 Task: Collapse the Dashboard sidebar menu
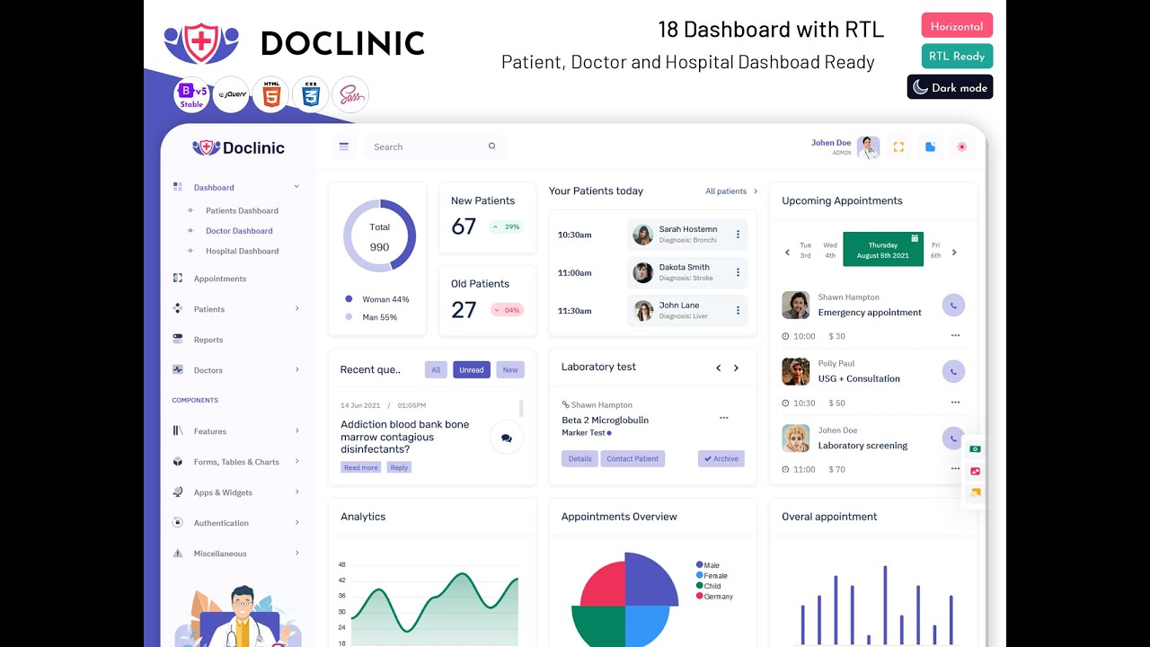point(296,187)
